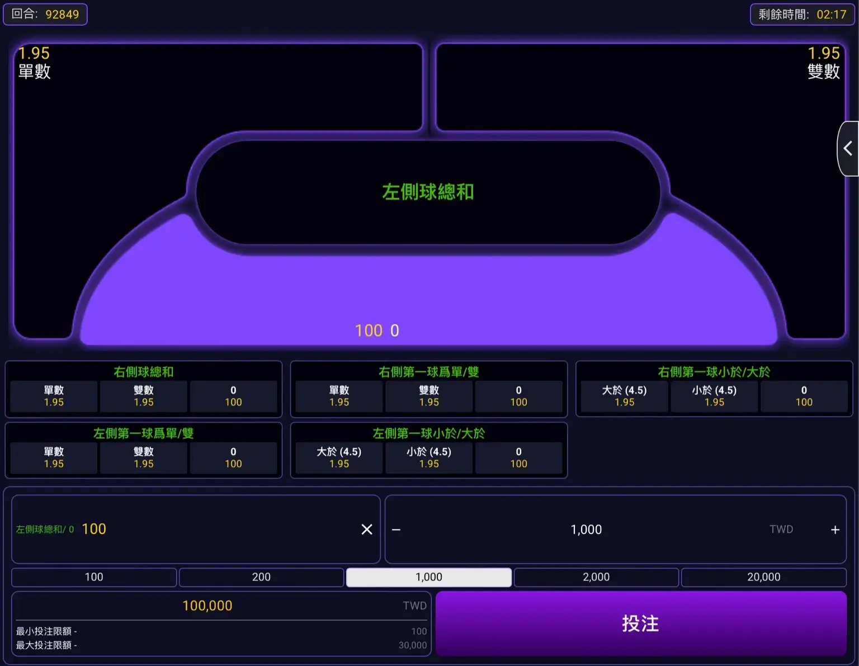Click the 回合 92849 round indicator
This screenshot has height=666, width=859.
[x=45, y=14]
